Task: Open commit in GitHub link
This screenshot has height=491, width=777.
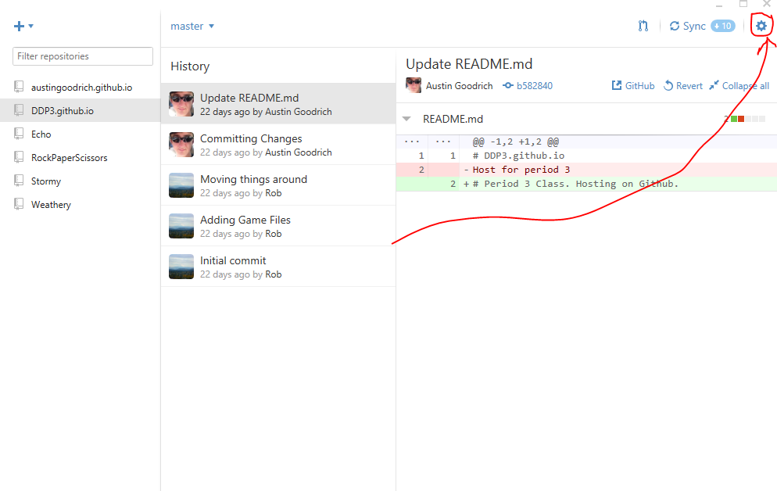Action: pos(633,86)
